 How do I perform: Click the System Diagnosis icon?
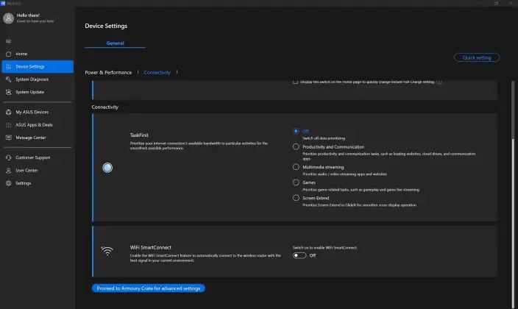[9, 79]
